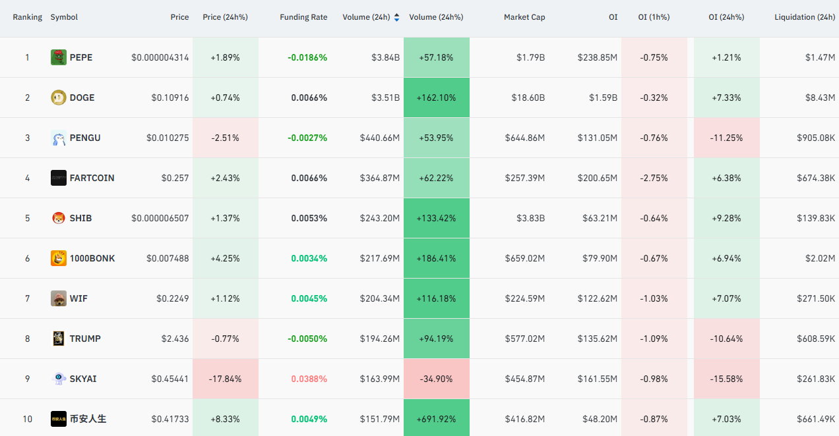The height and width of the screenshot is (436, 839).
Task: Open the PENGU penguin icon
Action: (x=59, y=138)
